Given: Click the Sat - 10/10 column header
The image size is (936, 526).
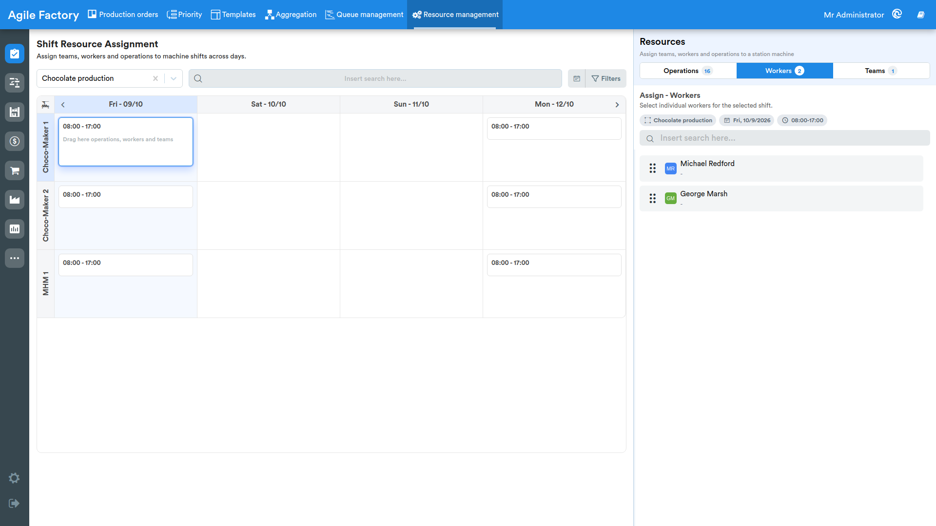Looking at the screenshot, I should (x=269, y=104).
